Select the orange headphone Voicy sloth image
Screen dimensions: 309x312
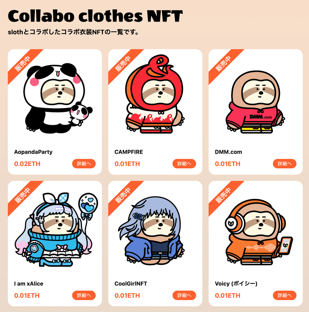click(259, 232)
